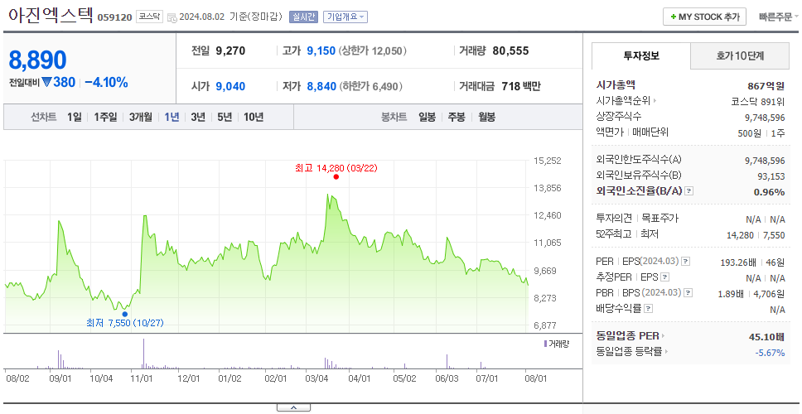Click the 거래량 value 80,555

click(510, 51)
